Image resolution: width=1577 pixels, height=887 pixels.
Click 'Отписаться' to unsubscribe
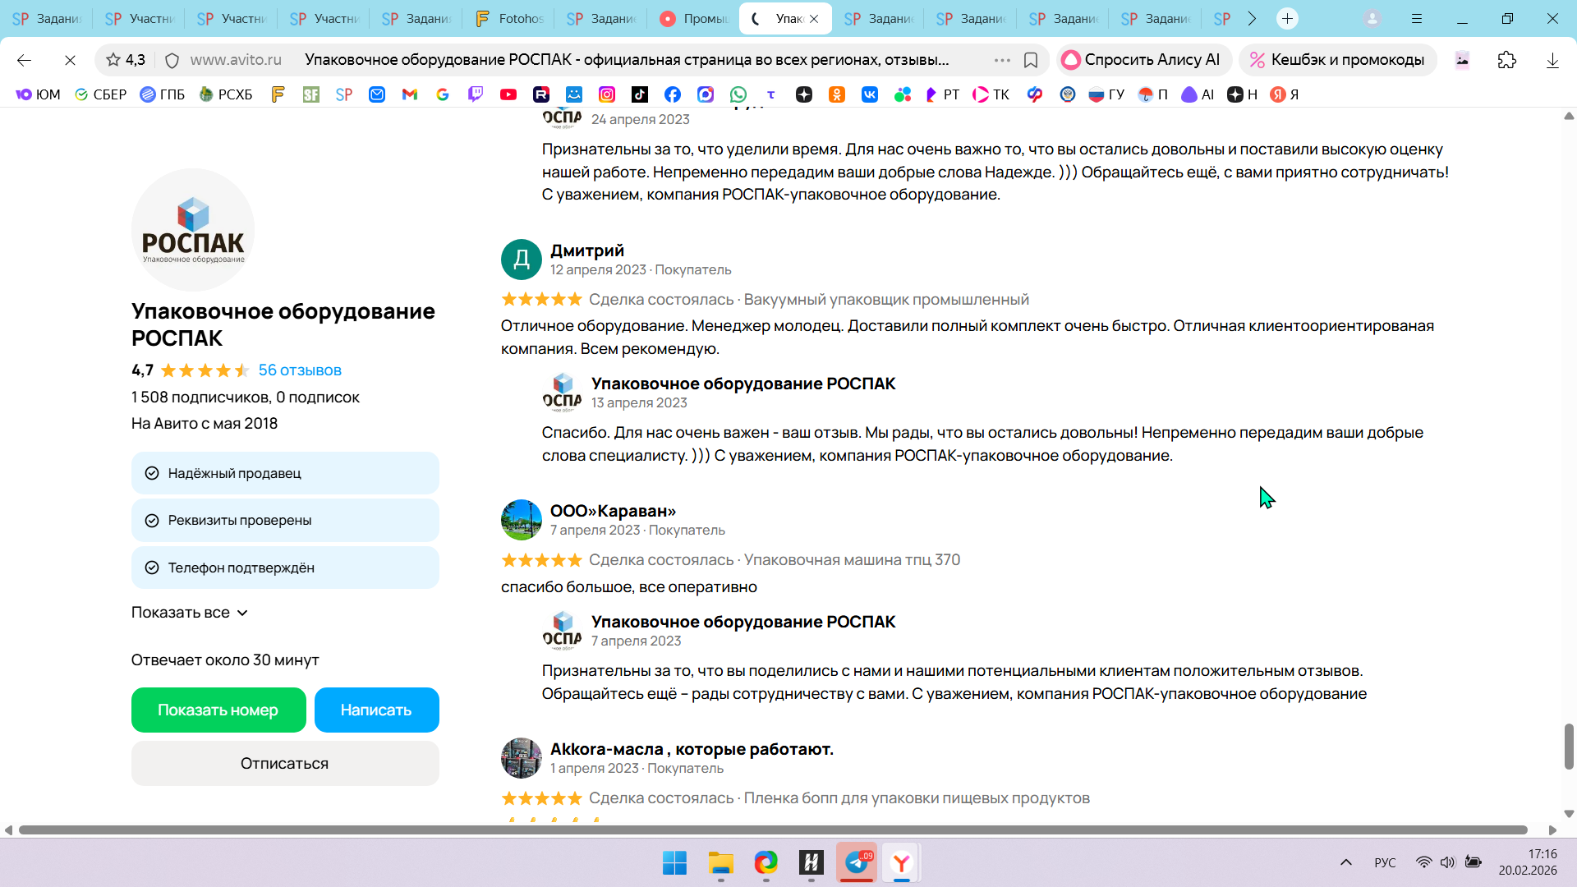click(x=284, y=763)
